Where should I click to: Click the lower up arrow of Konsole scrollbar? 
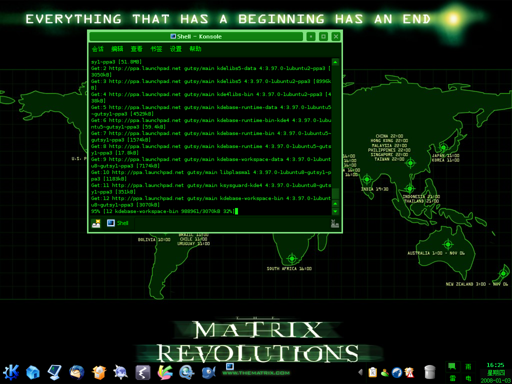click(x=335, y=203)
